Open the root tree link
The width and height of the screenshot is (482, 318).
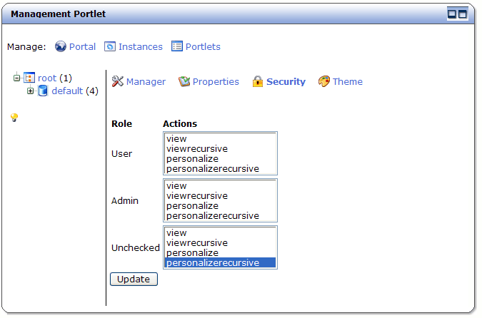tap(47, 78)
